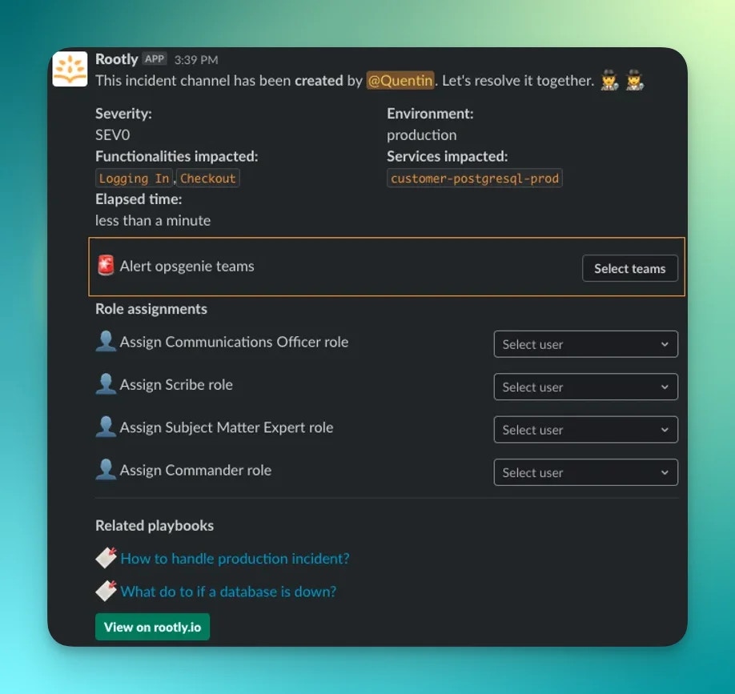Open Select user dropdown for Commander role
This screenshot has width=735, height=694.
[x=585, y=472]
